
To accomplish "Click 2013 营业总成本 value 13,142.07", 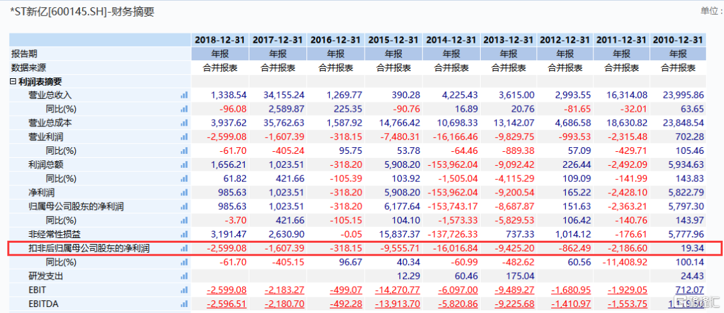I will click(515, 123).
